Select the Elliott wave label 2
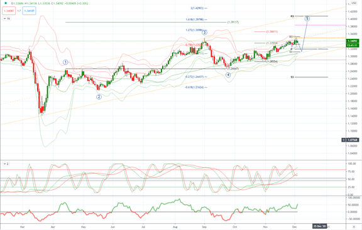The image size is (362, 230). tap(99, 97)
